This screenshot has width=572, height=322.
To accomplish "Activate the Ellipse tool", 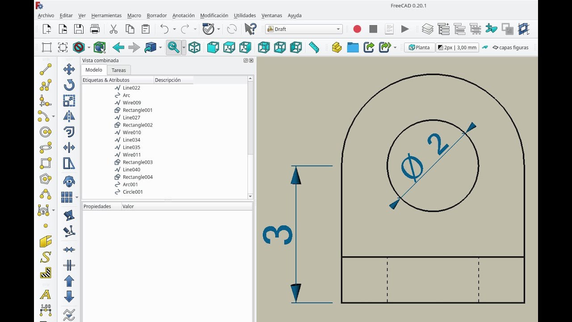I will pyautogui.click(x=46, y=148).
